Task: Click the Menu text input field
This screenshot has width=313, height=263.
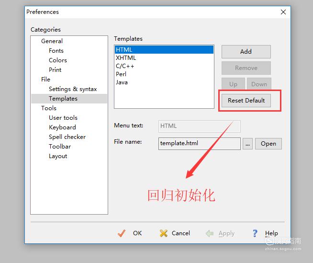Action: 200,126
